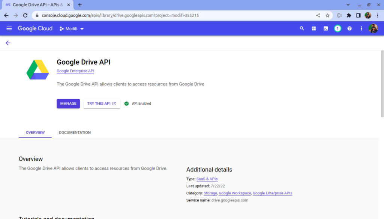Click the account avatar in Google Cloud header

point(373,28)
